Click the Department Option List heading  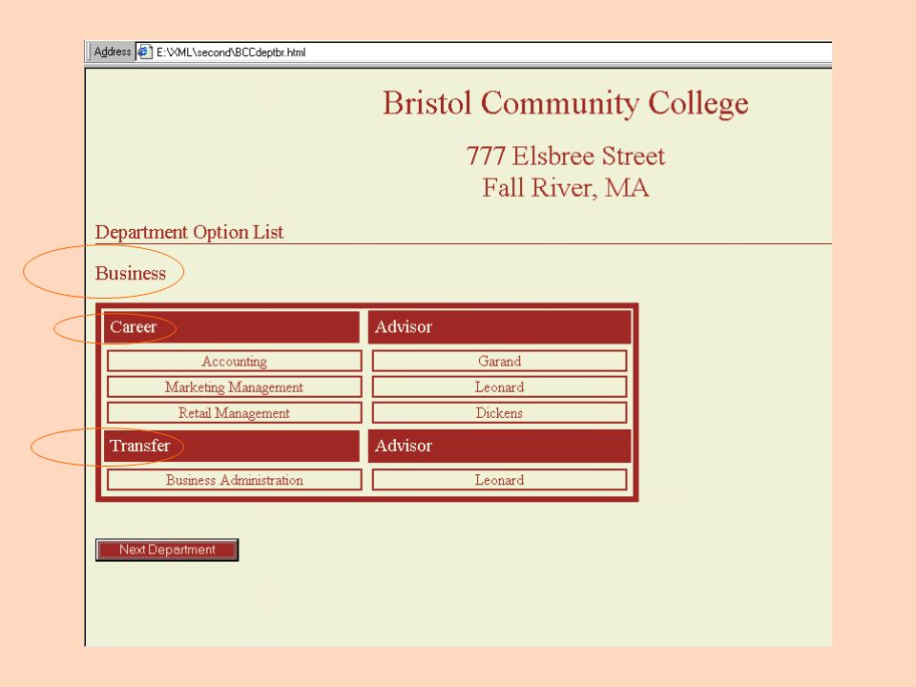[189, 232]
